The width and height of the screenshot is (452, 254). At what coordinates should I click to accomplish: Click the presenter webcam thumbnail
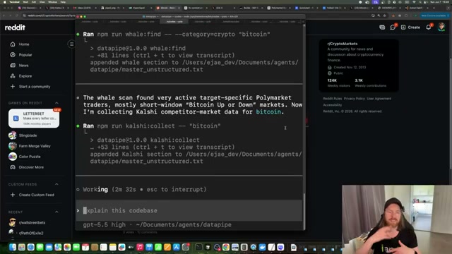pyautogui.click(x=397, y=219)
